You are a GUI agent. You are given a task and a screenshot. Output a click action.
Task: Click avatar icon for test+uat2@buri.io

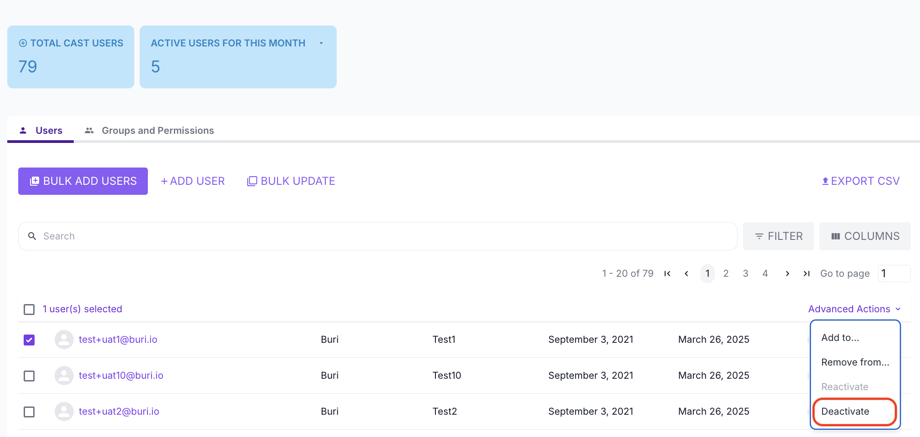pos(64,412)
